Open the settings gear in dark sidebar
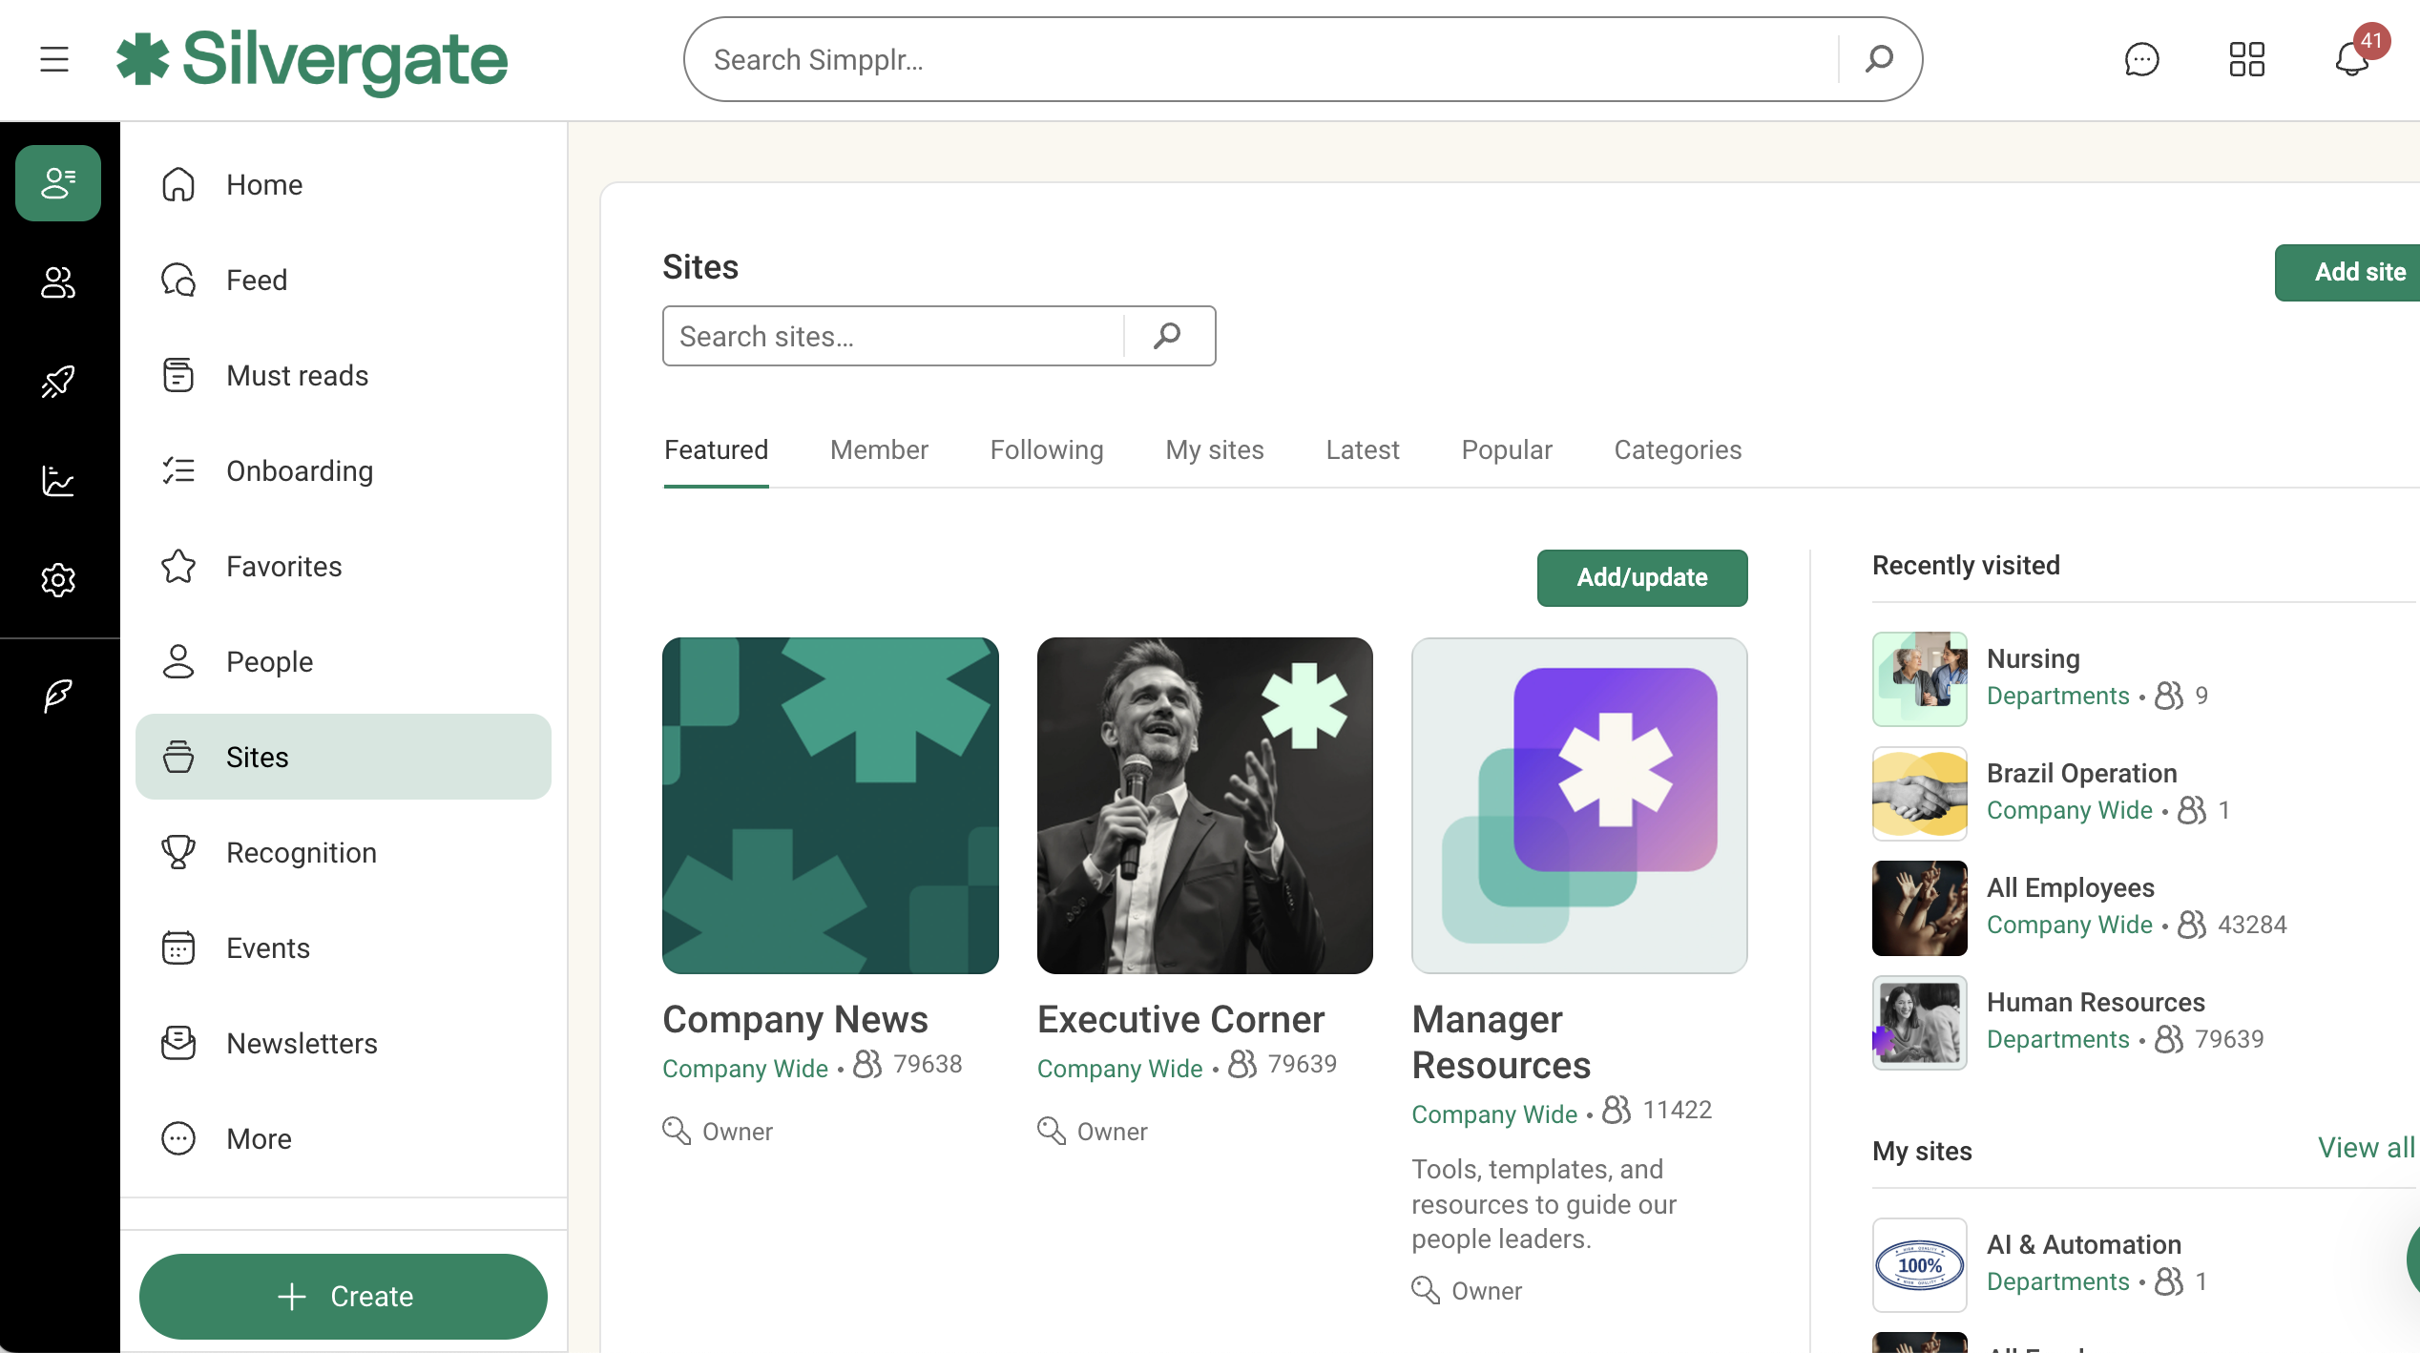Viewport: 2420px width, 1353px height. (58, 580)
